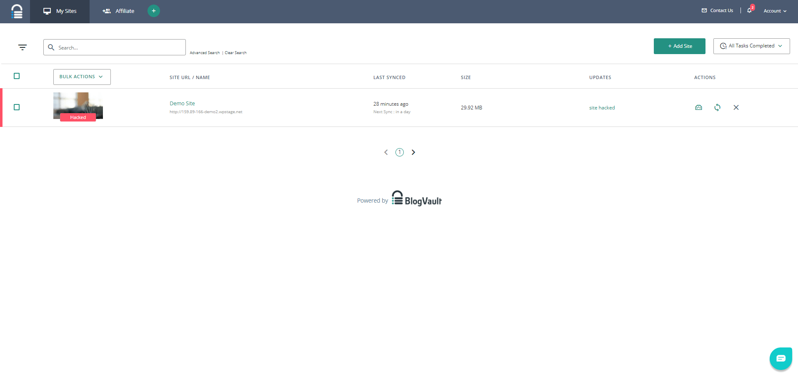The height and width of the screenshot is (377, 798).
Task: Open the Advanced Search link
Action: (205, 53)
